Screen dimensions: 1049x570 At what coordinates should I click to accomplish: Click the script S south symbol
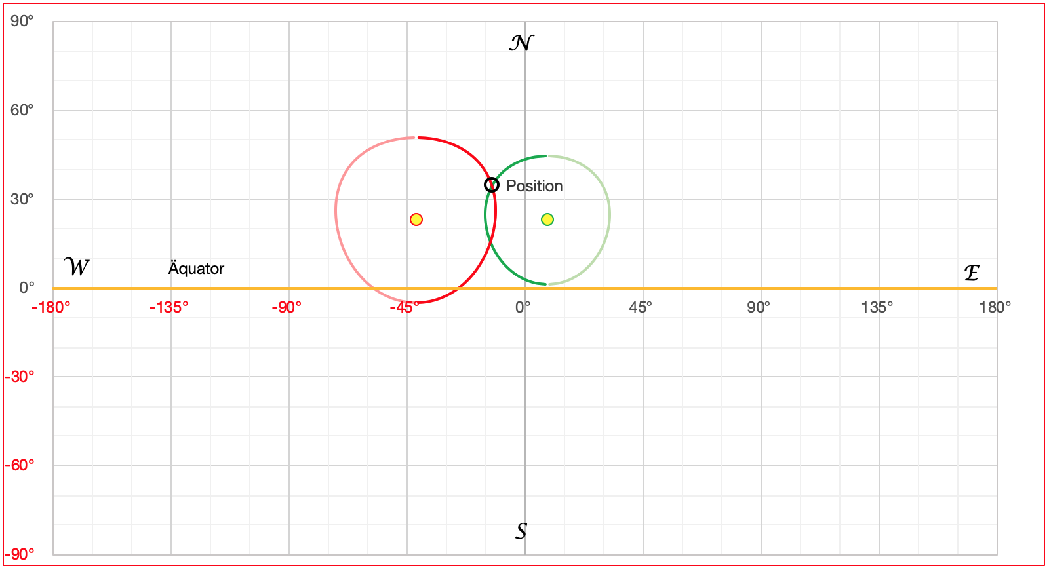[521, 530]
